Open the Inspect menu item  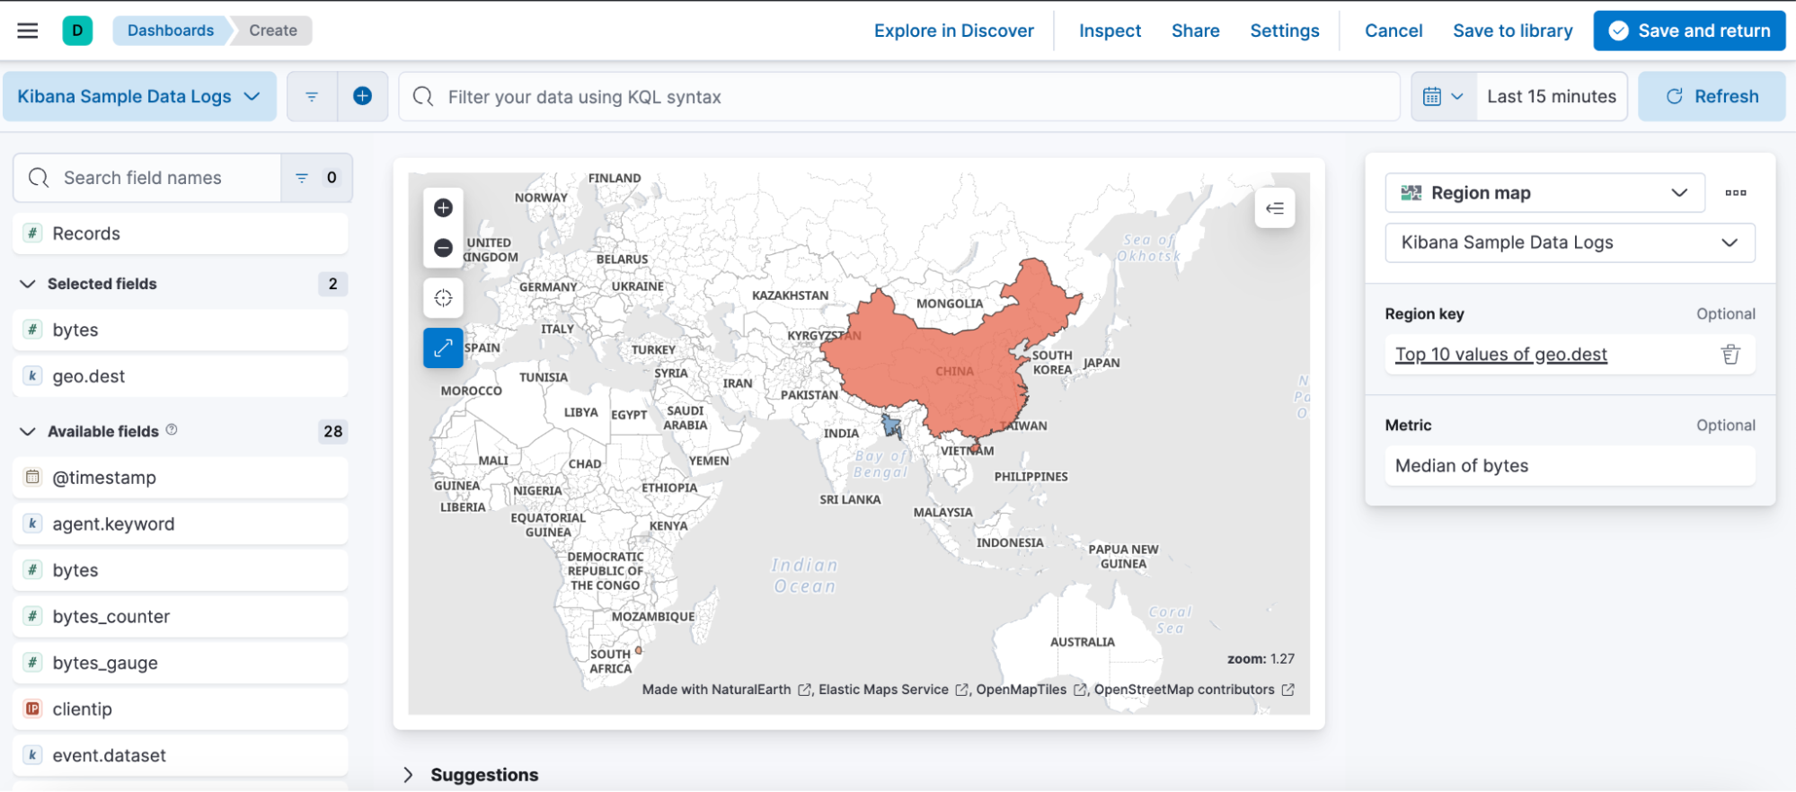pyautogui.click(x=1110, y=31)
